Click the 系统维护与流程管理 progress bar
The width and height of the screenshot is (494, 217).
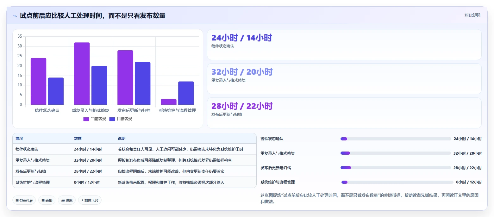pyautogui.click(x=397, y=182)
